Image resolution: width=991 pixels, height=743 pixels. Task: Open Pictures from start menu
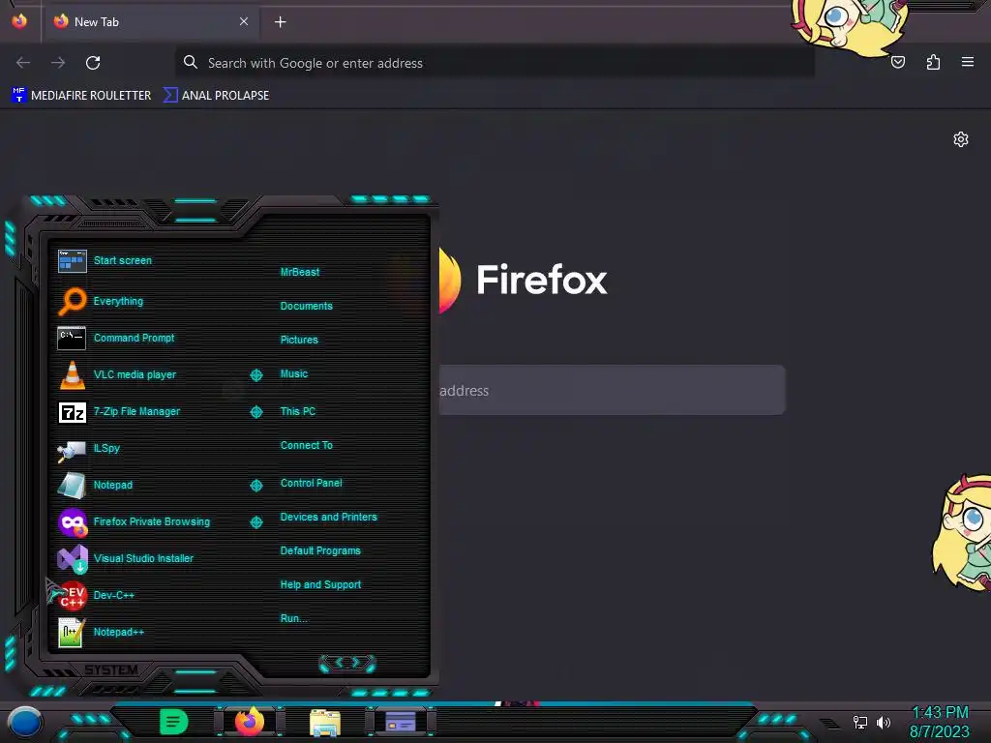[x=299, y=340]
